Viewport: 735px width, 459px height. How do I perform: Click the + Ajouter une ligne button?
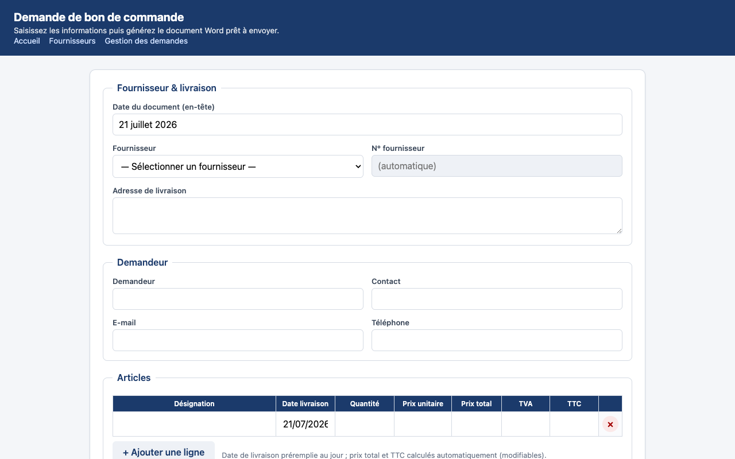pyautogui.click(x=164, y=452)
